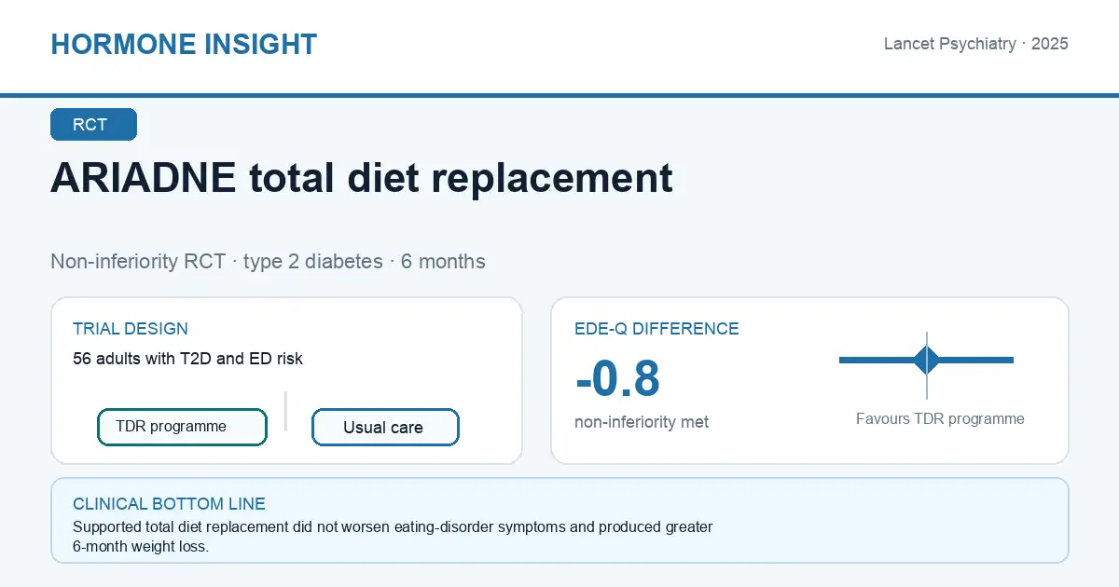This screenshot has width=1119, height=587.
Task: Click the Favours TDR programme axis label
Action: [x=940, y=419]
